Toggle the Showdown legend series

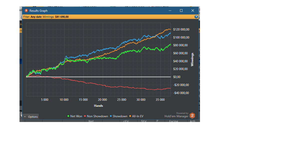pyautogui.click(x=119, y=116)
